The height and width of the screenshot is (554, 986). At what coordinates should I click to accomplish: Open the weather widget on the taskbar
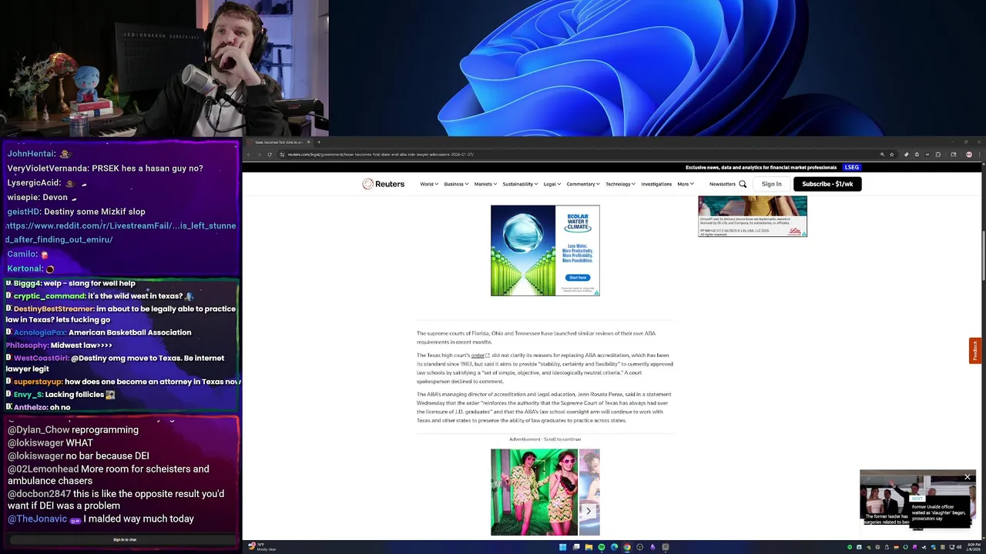(x=262, y=547)
